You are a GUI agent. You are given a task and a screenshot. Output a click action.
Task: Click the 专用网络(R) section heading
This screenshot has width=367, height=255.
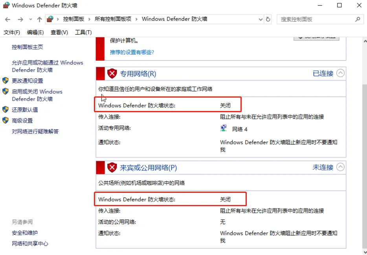click(x=138, y=74)
